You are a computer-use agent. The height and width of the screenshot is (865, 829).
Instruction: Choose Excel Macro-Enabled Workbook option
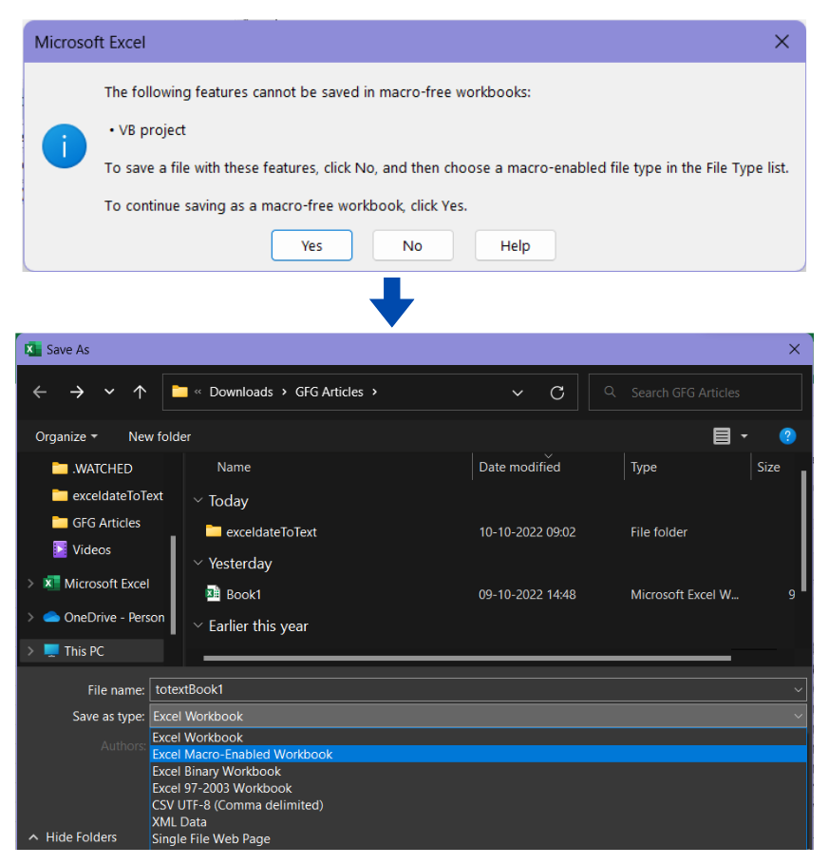[478, 754]
